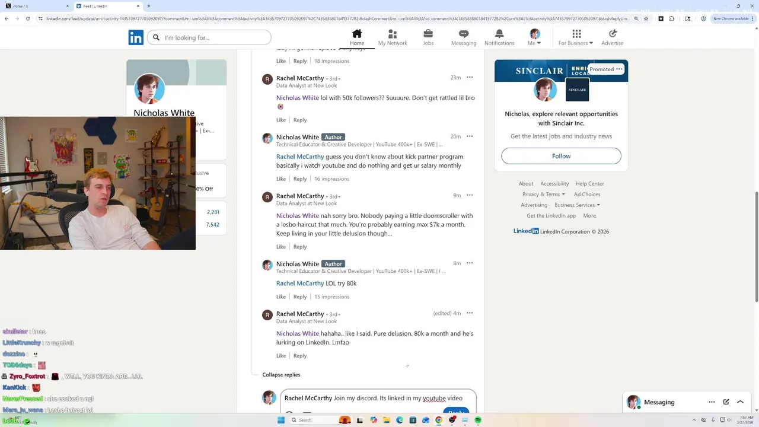Launch Spotify from the taskbar
The image size is (759, 427).
click(x=478, y=420)
